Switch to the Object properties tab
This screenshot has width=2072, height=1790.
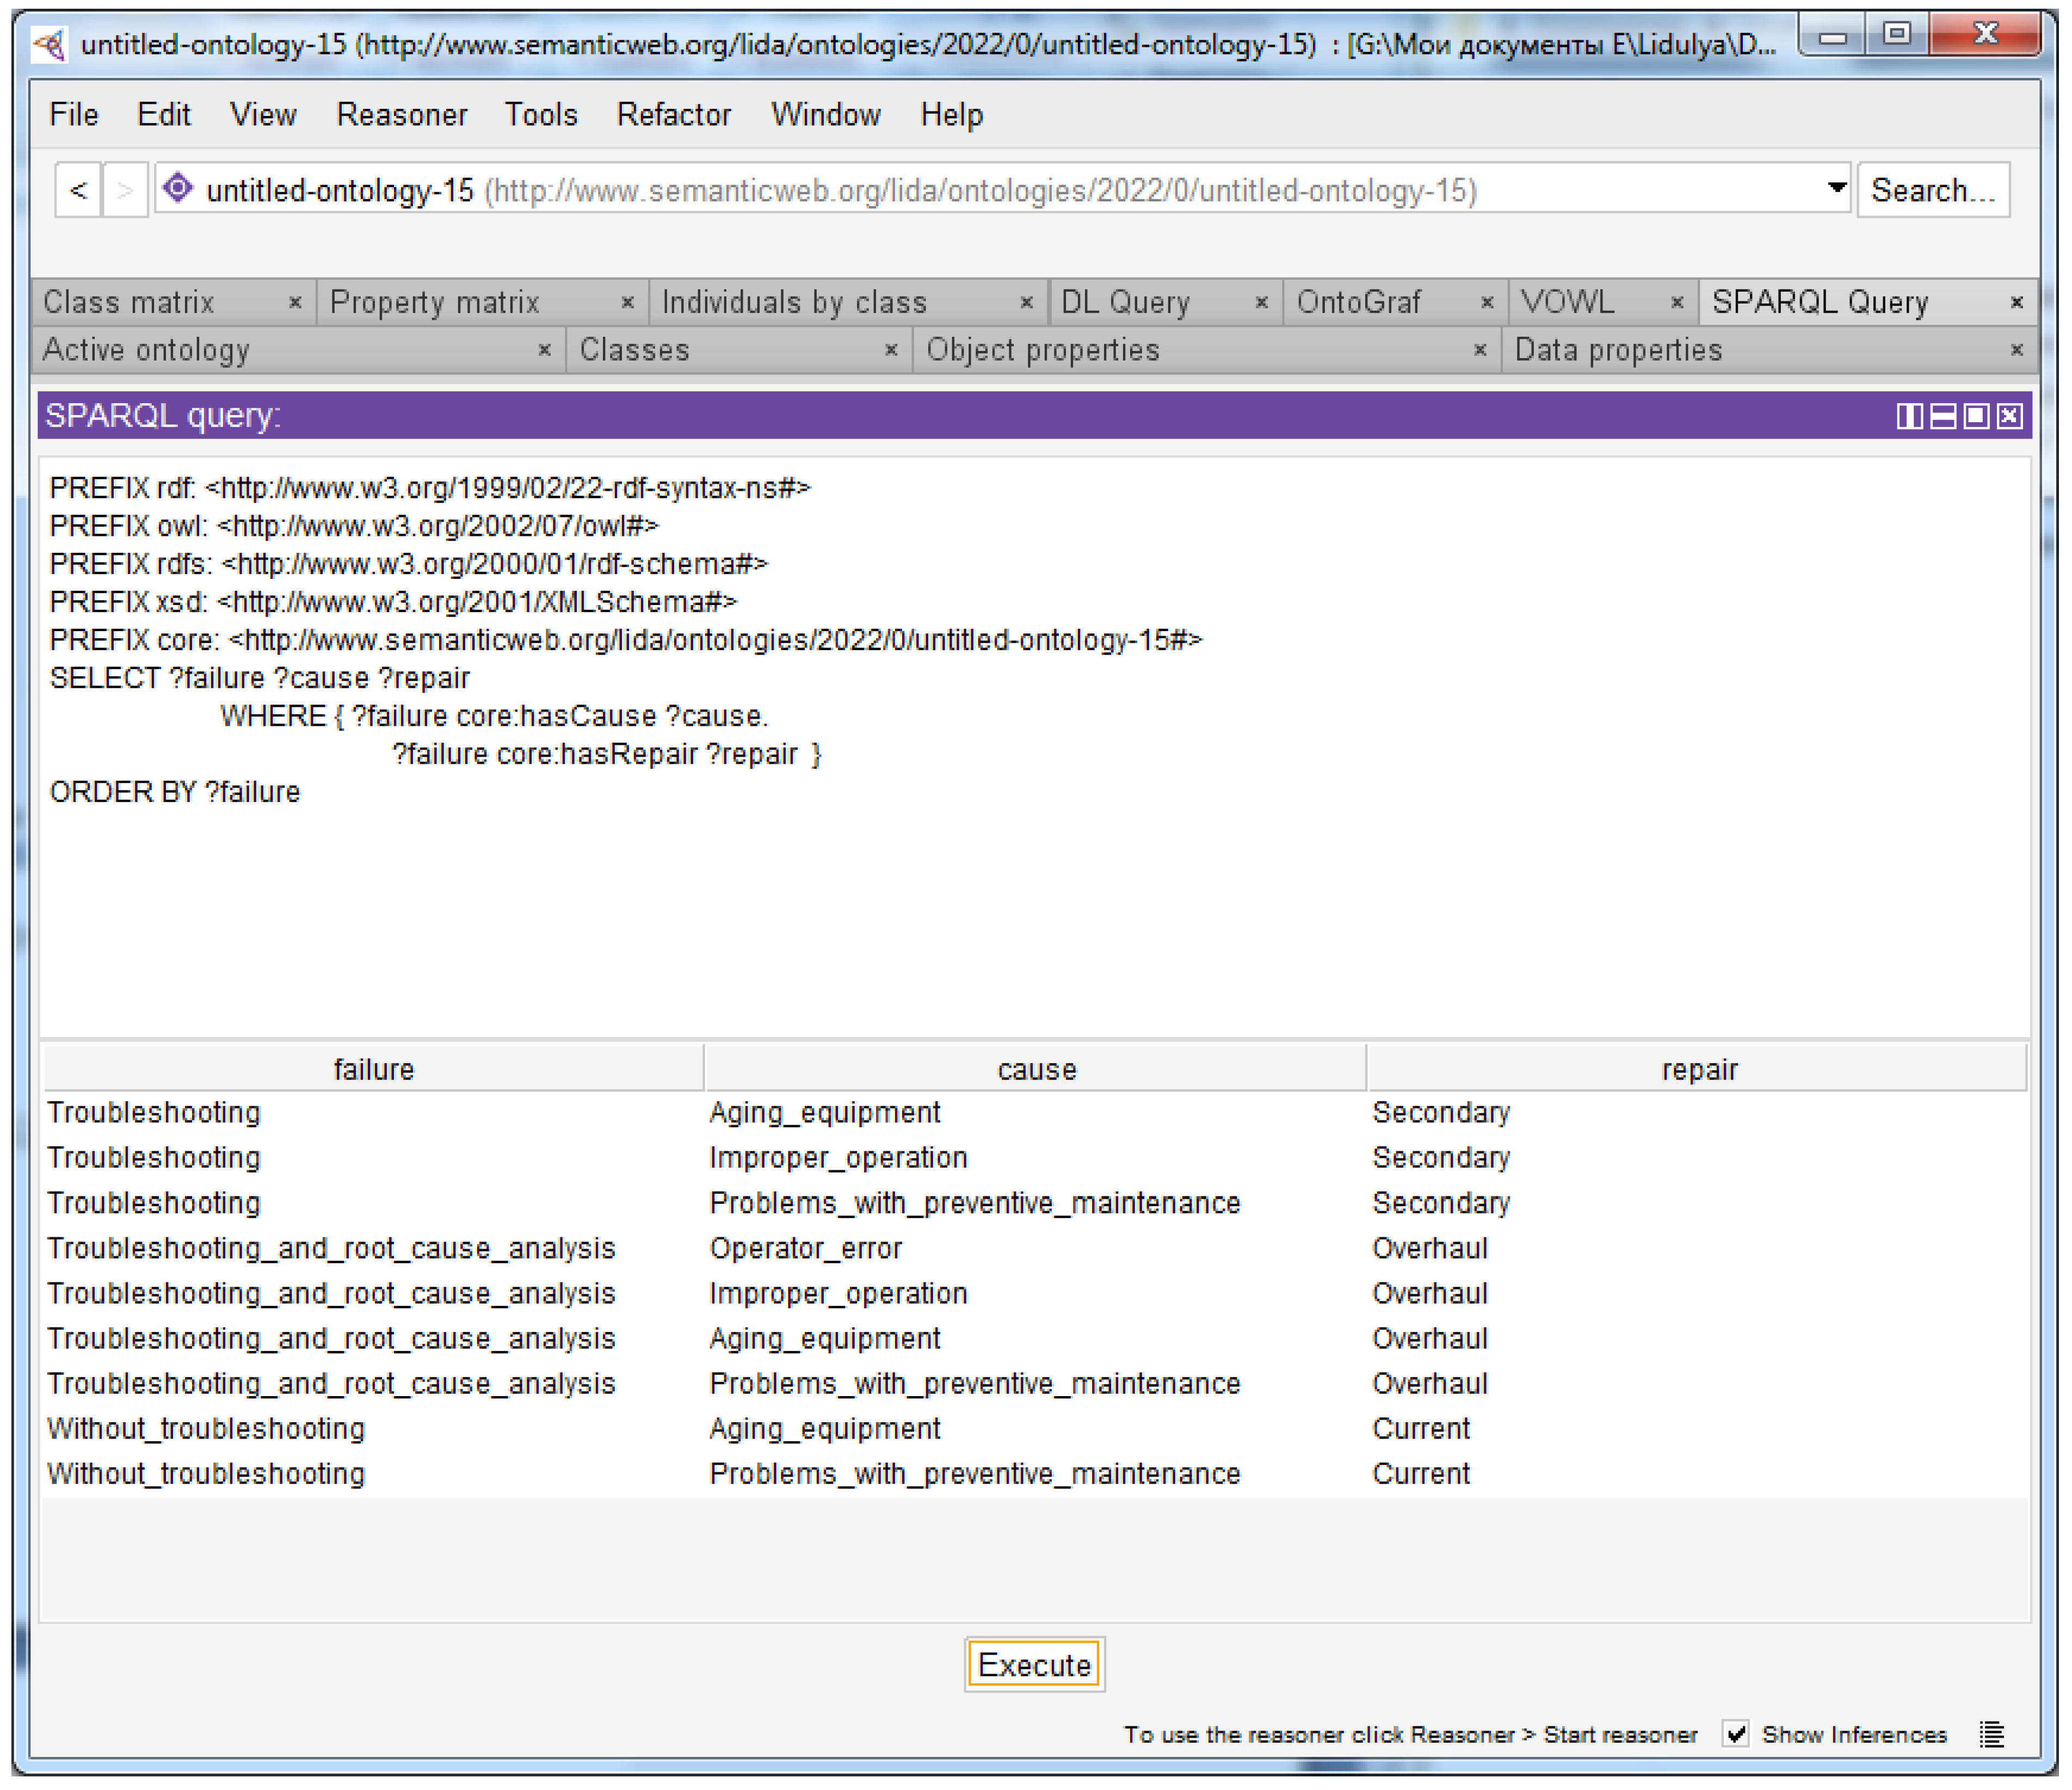tap(1042, 350)
